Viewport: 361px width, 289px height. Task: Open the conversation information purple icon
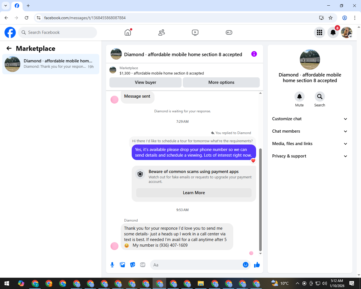[254, 54]
